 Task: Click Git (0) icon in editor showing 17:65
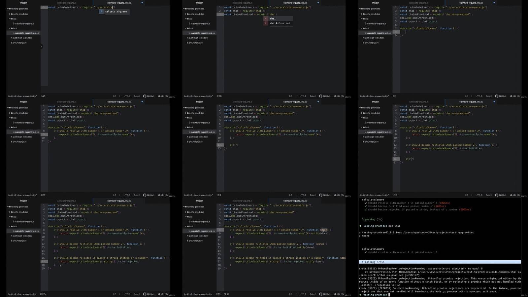tap(159, 294)
